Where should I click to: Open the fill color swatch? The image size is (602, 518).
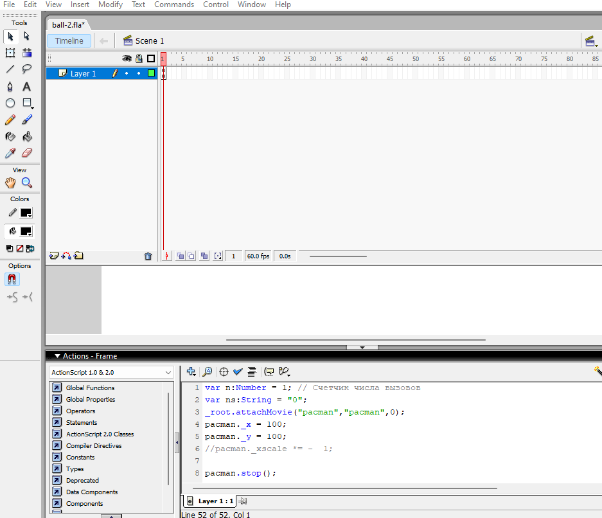pyautogui.click(x=26, y=231)
